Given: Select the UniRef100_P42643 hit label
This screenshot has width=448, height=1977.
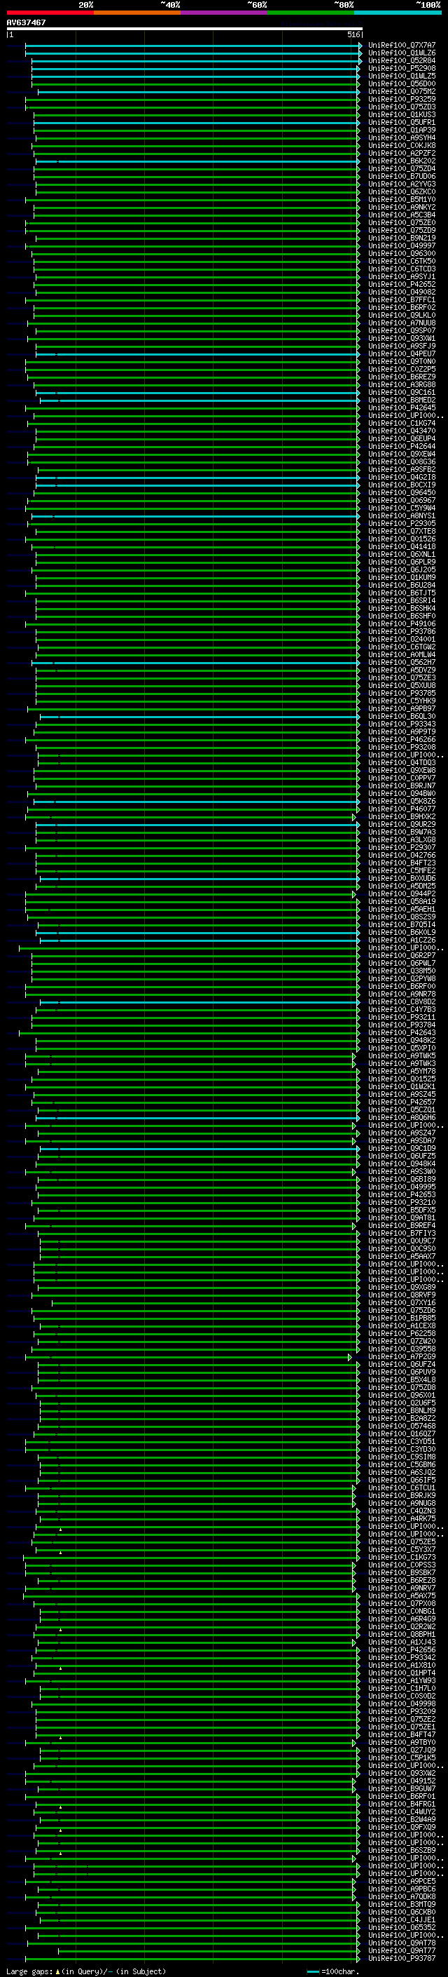Looking at the screenshot, I should 402,1032.
